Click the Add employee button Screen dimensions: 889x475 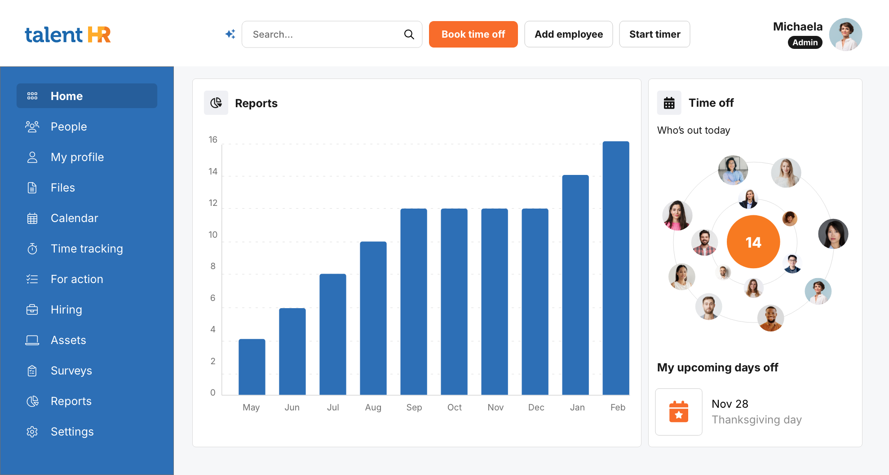tap(568, 34)
